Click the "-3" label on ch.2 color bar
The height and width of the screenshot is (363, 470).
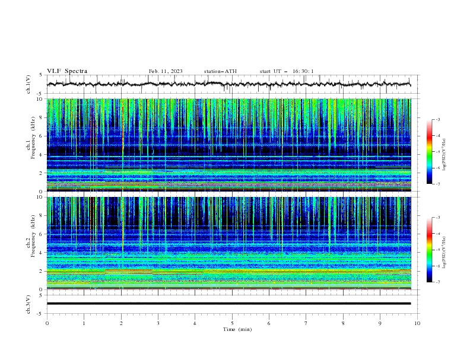click(x=438, y=218)
